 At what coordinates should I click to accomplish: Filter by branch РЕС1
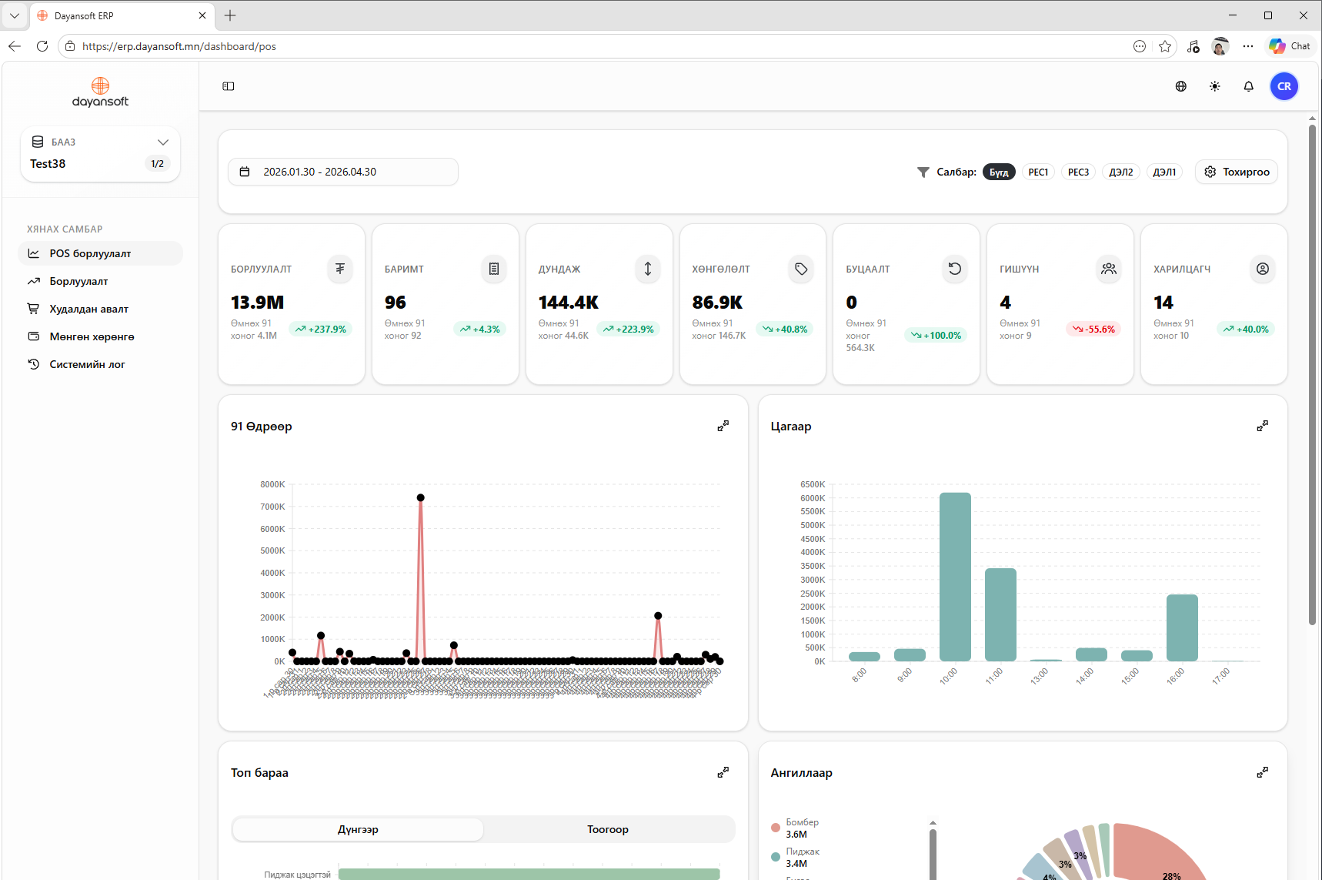[1038, 172]
